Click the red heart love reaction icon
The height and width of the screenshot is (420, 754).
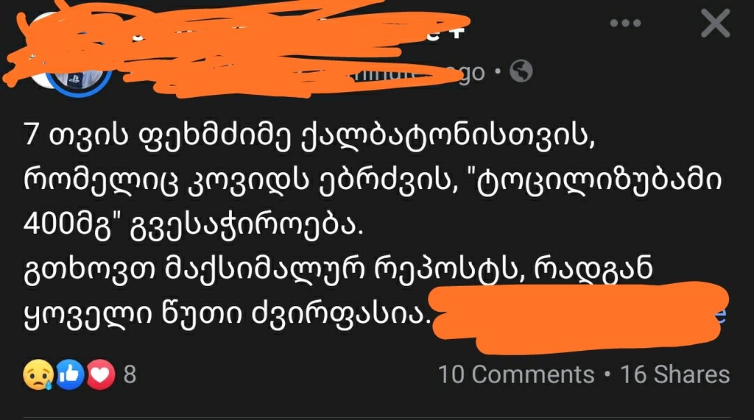click(x=100, y=374)
